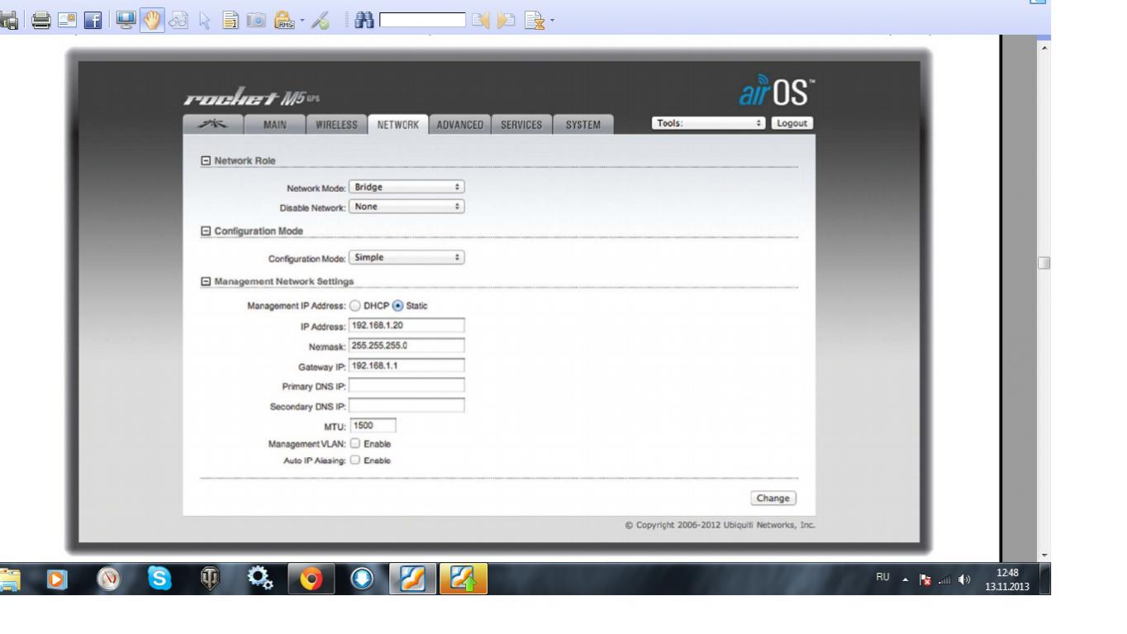This screenshot has width=1127, height=634.
Task: Click the vertical scrollbar thumb of the document
Action: [1044, 262]
